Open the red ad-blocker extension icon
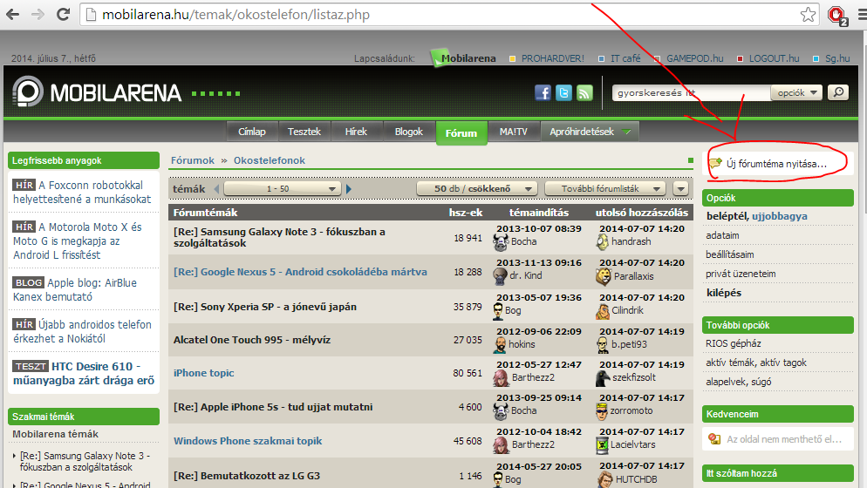This screenshot has height=488, width=867. (837, 15)
